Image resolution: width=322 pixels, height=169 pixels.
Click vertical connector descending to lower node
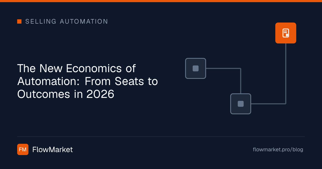pos(241,81)
